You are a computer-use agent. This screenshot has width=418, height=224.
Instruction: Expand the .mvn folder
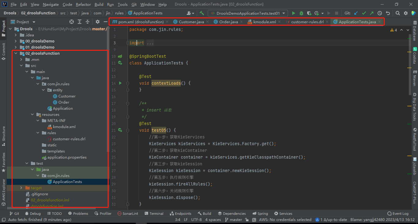(x=21, y=59)
